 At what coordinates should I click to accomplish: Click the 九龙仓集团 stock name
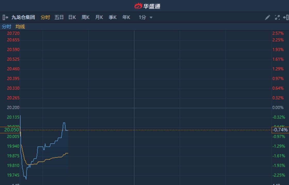pyautogui.click(x=23, y=18)
